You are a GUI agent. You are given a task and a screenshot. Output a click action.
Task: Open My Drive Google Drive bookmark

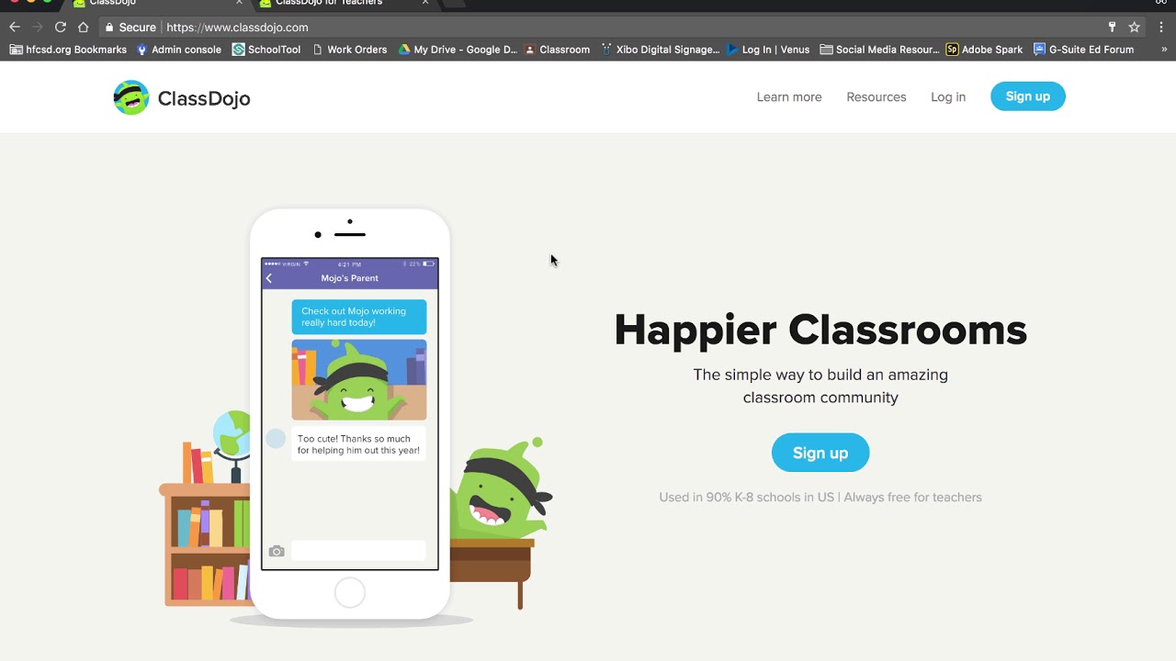tap(458, 50)
